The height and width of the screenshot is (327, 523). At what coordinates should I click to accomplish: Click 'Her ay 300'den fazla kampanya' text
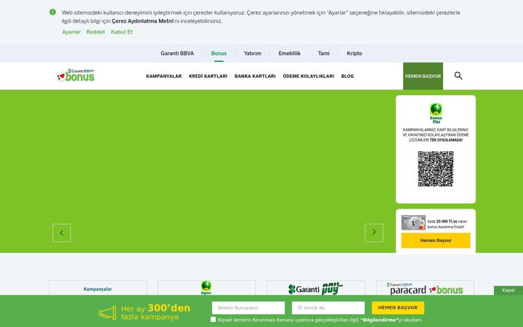[155, 312]
